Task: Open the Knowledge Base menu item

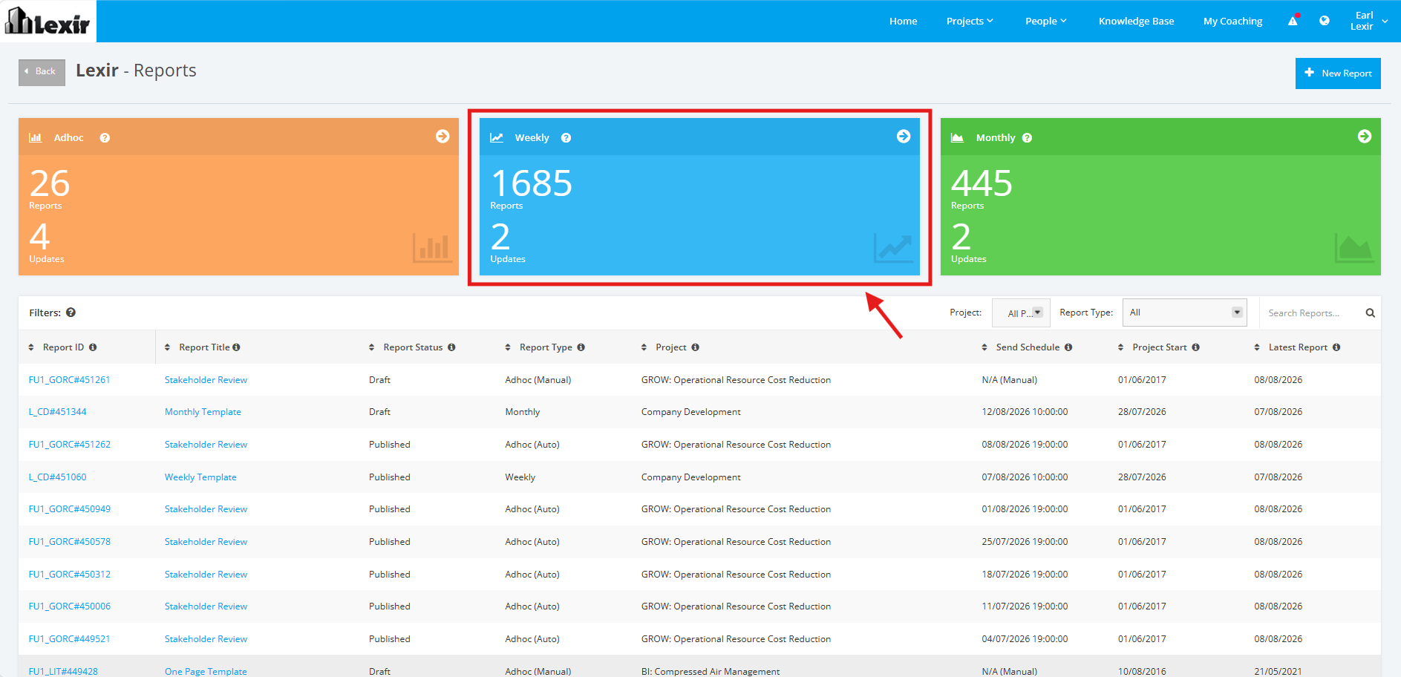Action: click(x=1136, y=21)
